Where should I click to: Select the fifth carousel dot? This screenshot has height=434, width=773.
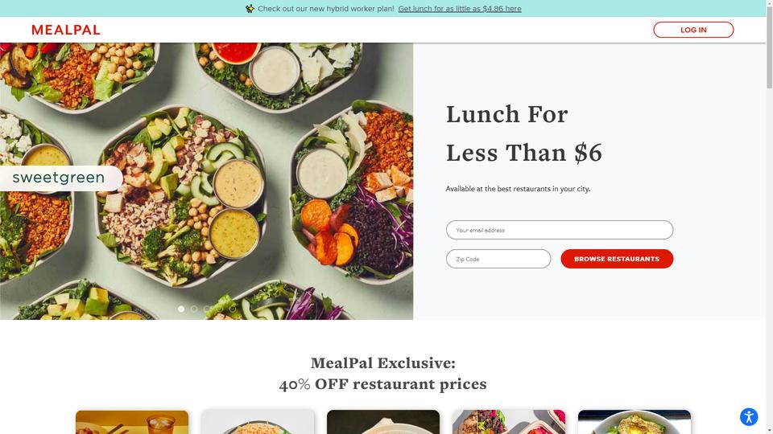[x=233, y=309]
